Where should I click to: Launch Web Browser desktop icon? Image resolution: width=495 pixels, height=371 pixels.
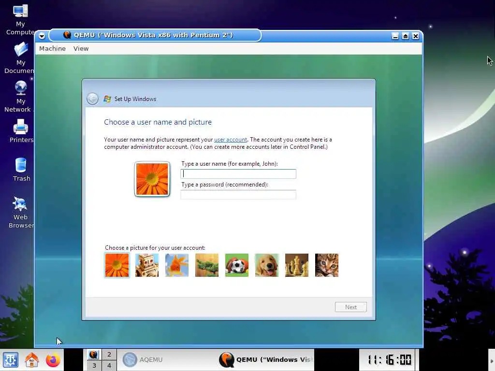point(20,213)
